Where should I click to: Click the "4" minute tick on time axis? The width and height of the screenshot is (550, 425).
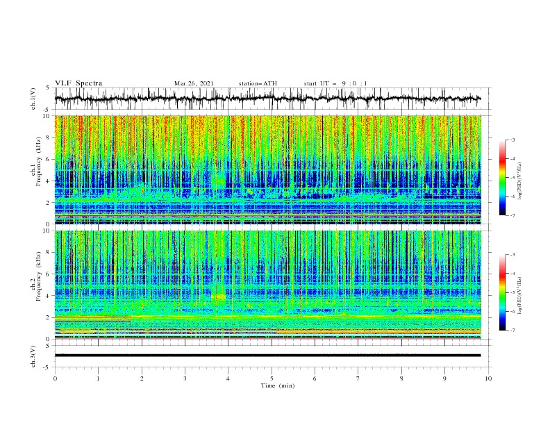point(228,378)
